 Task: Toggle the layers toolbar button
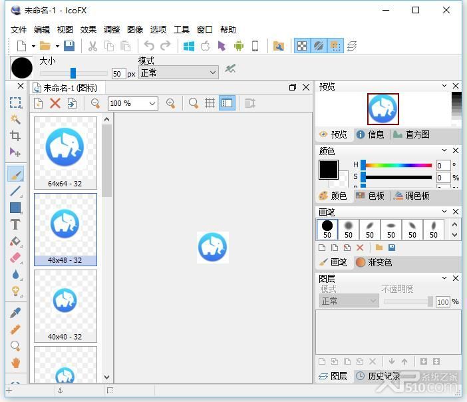352,46
